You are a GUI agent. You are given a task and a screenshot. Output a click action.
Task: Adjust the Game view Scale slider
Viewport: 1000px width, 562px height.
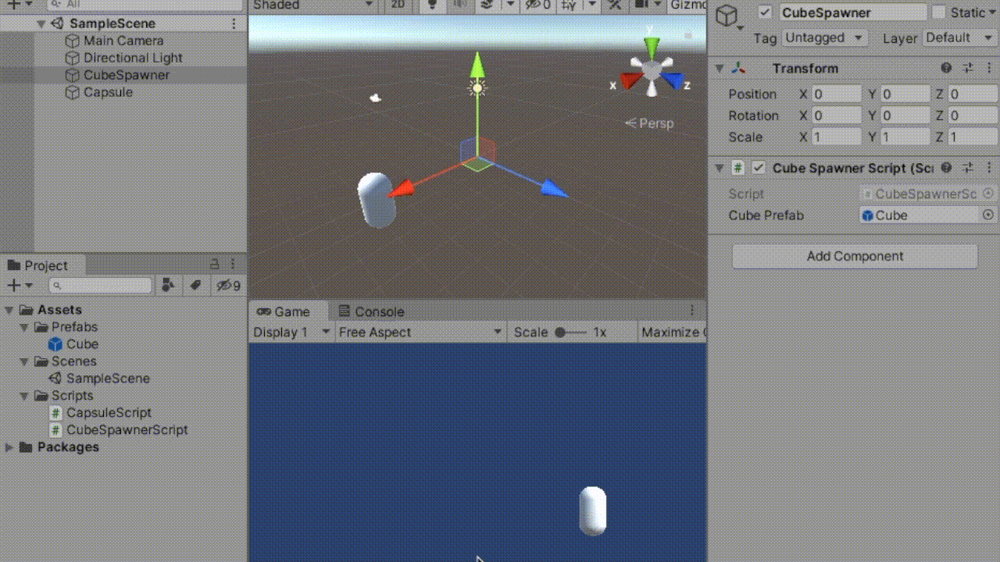(x=571, y=333)
